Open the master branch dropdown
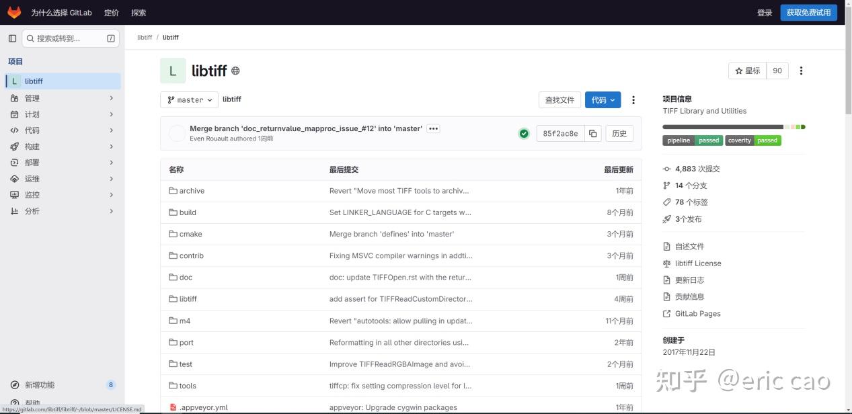The width and height of the screenshot is (852, 414). point(189,100)
